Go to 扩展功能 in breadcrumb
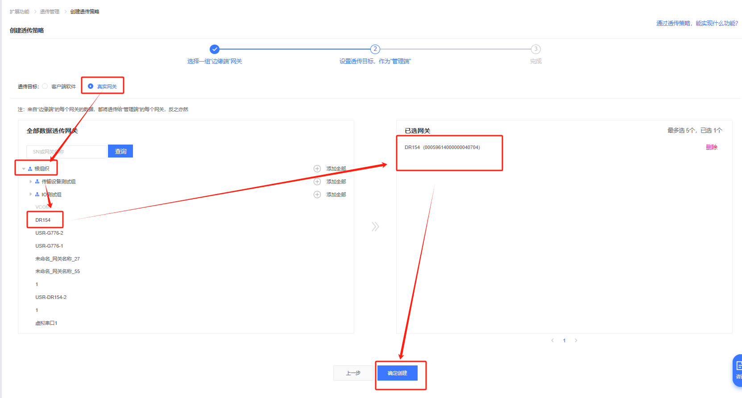The height and width of the screenshot is (398, 742). coord(19,12)
